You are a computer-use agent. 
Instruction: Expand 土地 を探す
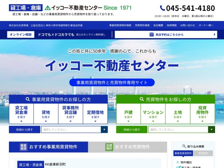[178, 113]
